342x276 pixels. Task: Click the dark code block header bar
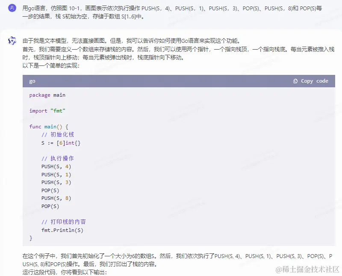click(x=171, y=81)
